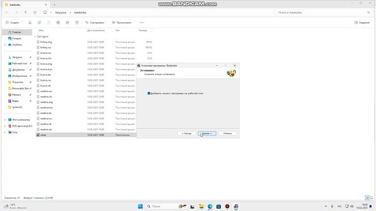This screenshot has height=211, width=376.
Task: Select Главная in the sidebar
Action: [17, 32]
